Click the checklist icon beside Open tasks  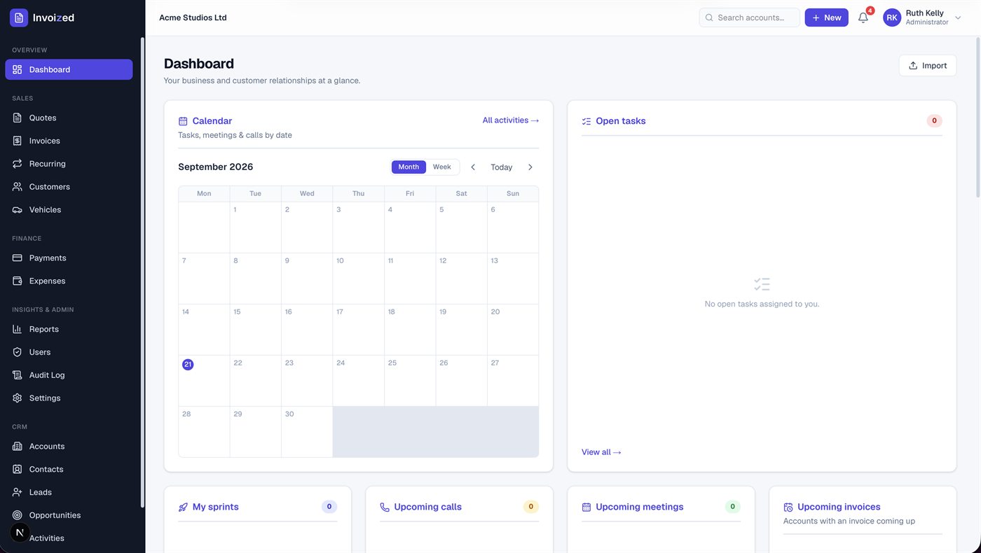(x=586, y=121)
